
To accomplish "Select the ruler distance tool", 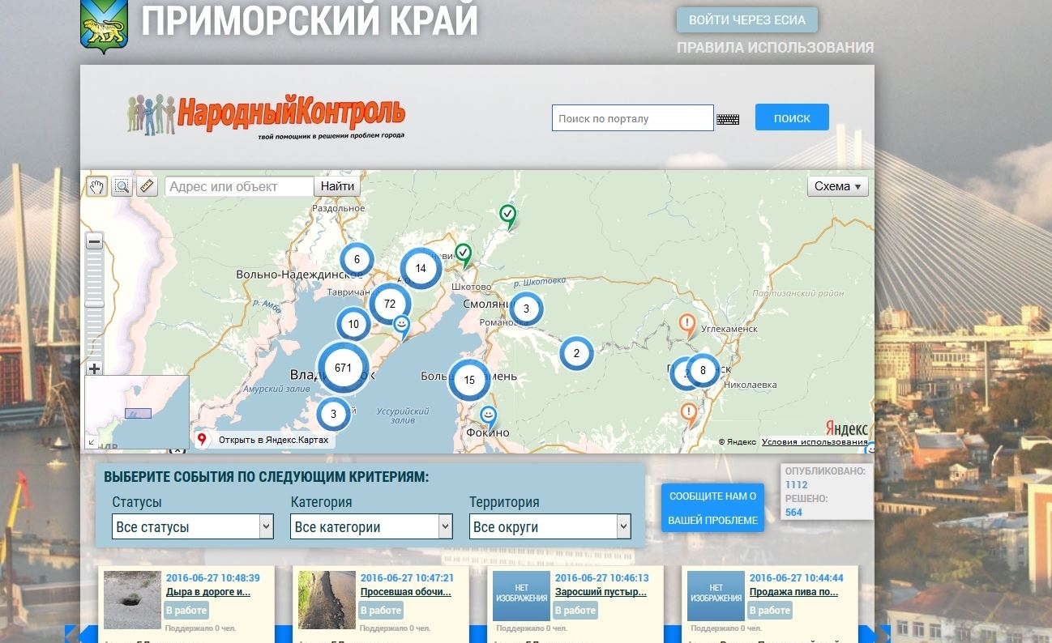I will point(147,187).
